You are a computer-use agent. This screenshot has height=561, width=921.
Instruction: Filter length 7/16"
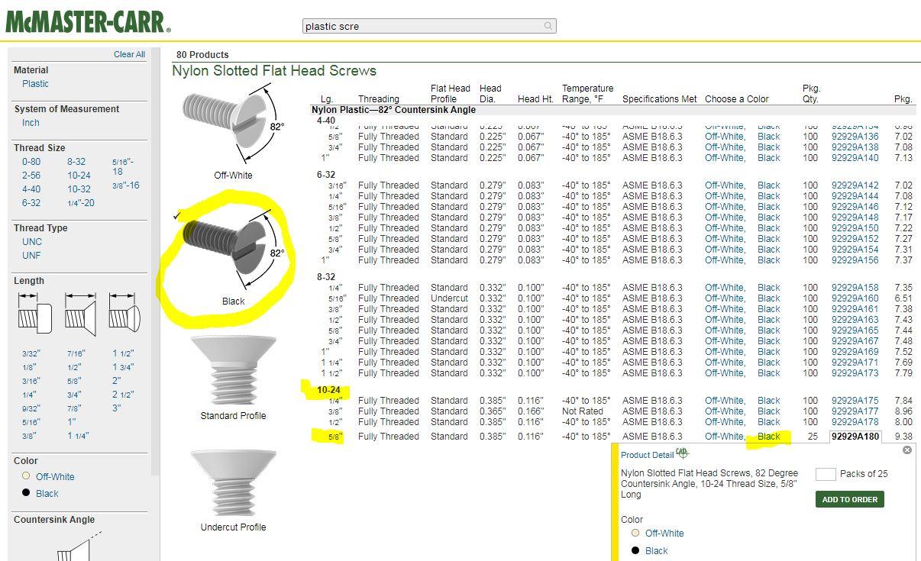point(76,354)
